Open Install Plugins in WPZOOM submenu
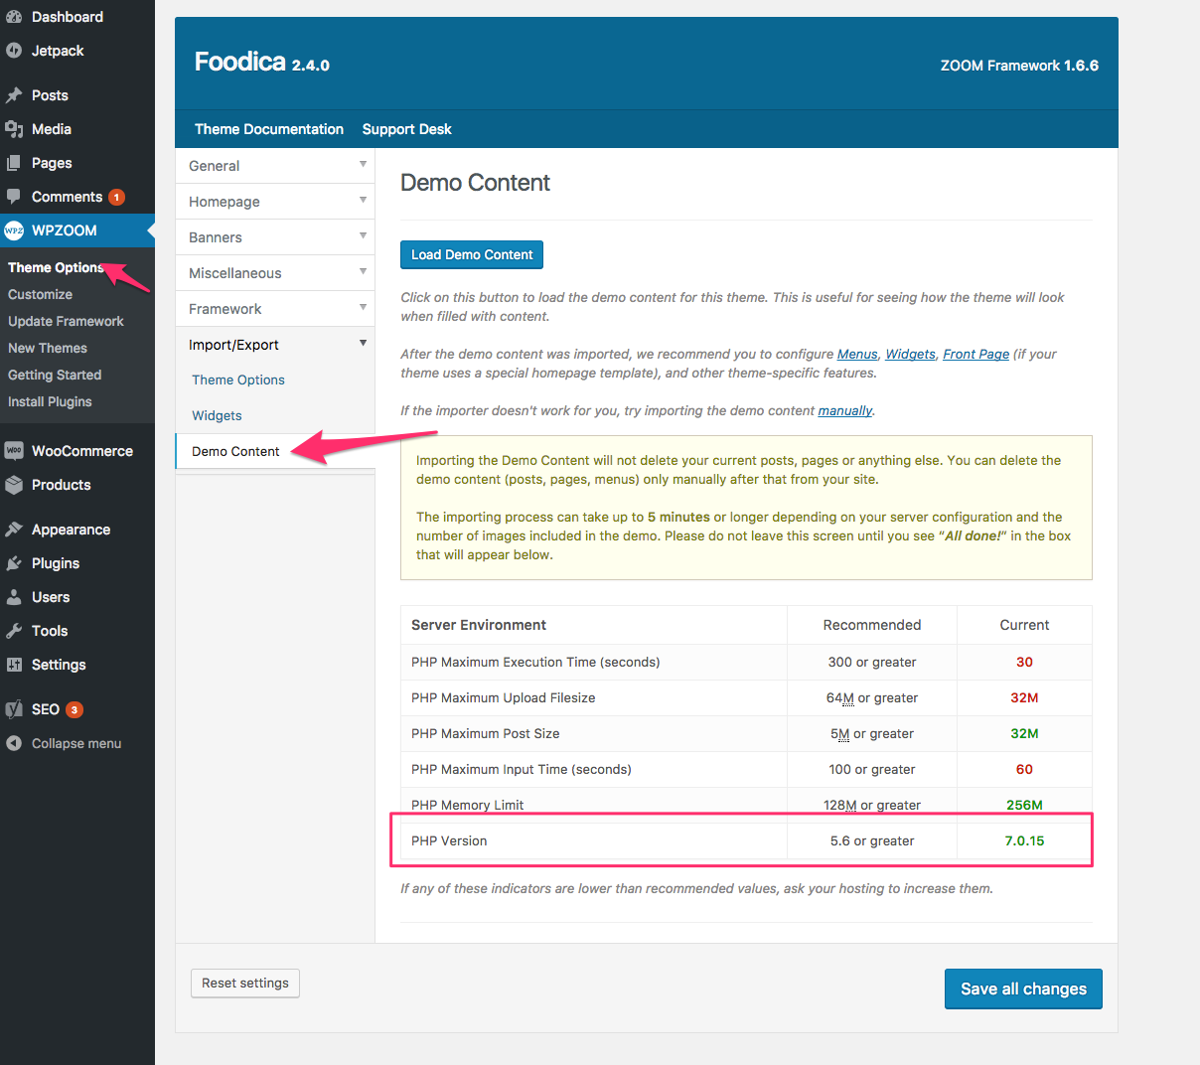Screen dimensions: 1200x1065 click(x=50, y=401)
